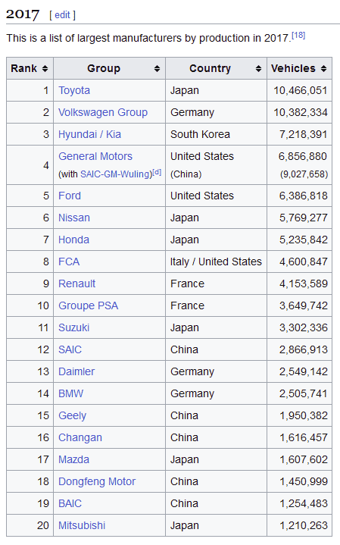Open the SAIC-GM-Wuling link
The height and width of the screenshot is (545, 340).
(x=116, y=174)
